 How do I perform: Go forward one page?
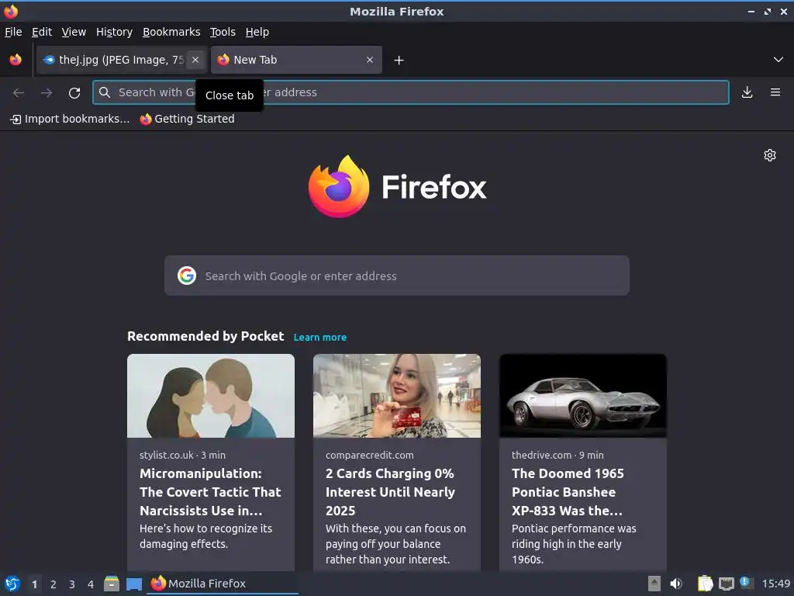[x=47, y=92]
